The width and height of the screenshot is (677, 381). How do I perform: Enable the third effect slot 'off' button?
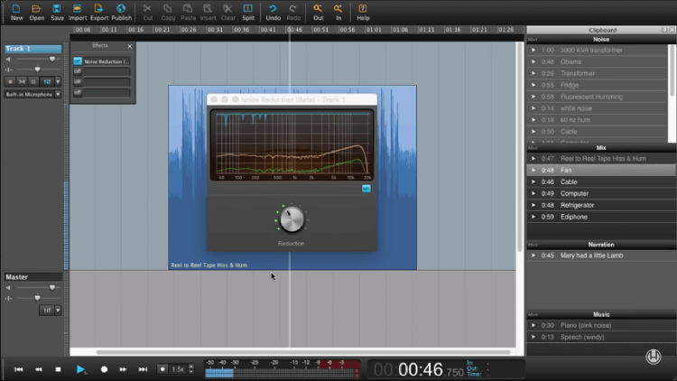[x=78, y=81]
